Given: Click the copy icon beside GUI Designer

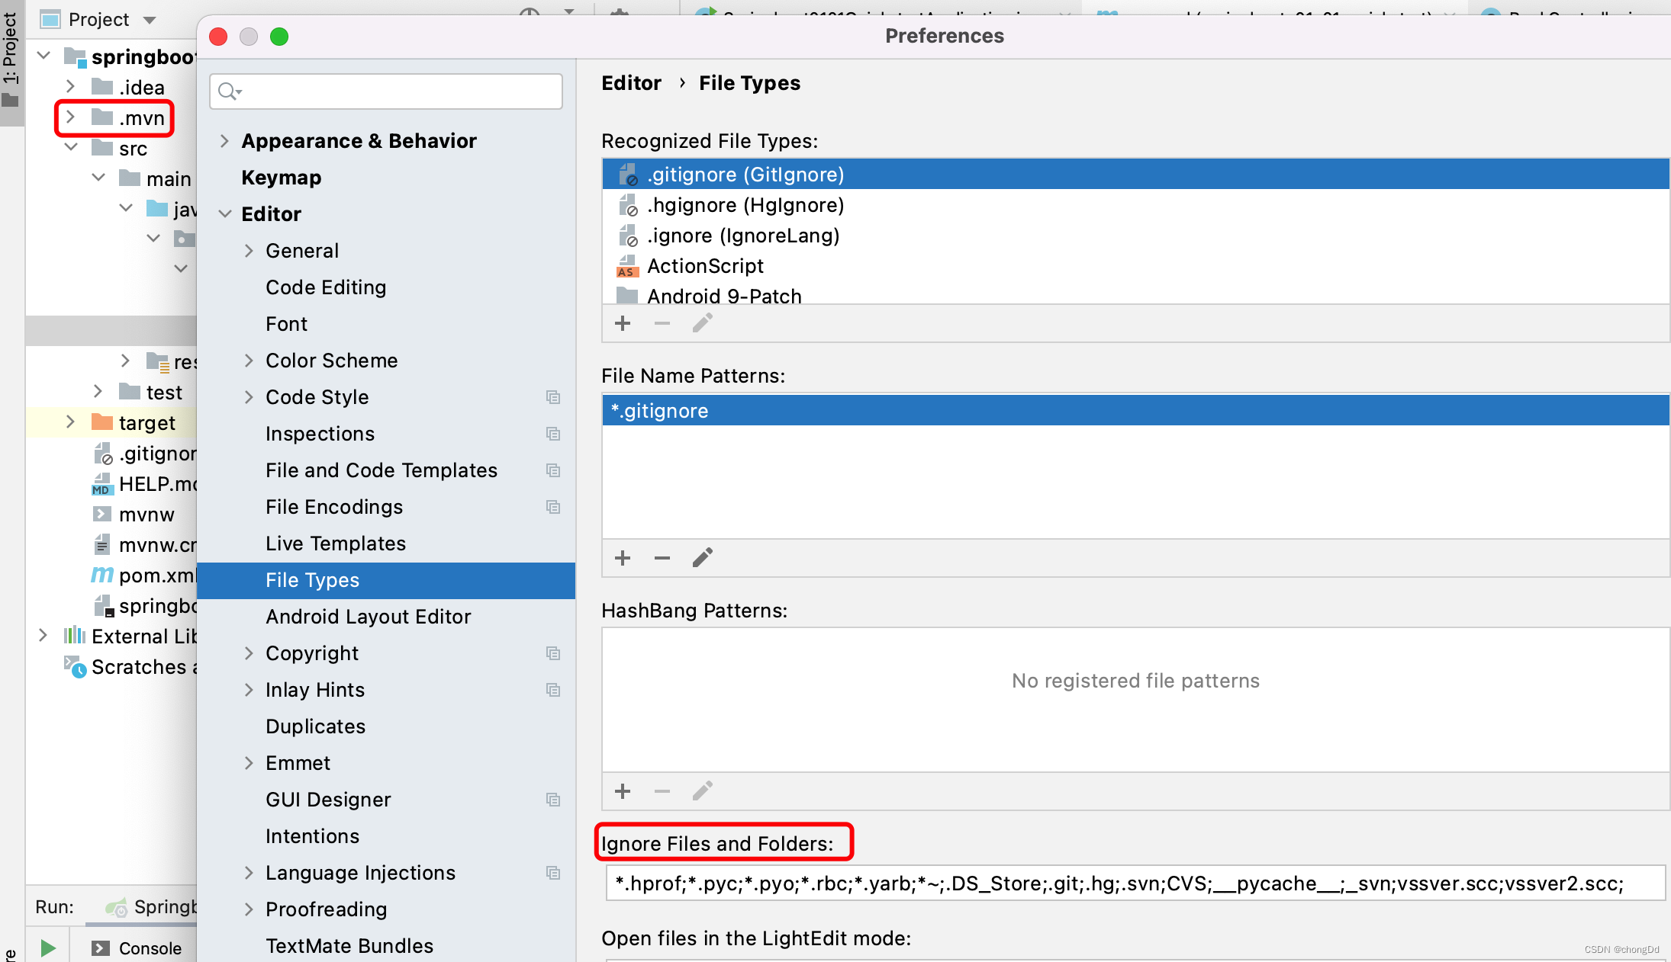Looking at the screenshot, I should (553, 800).
